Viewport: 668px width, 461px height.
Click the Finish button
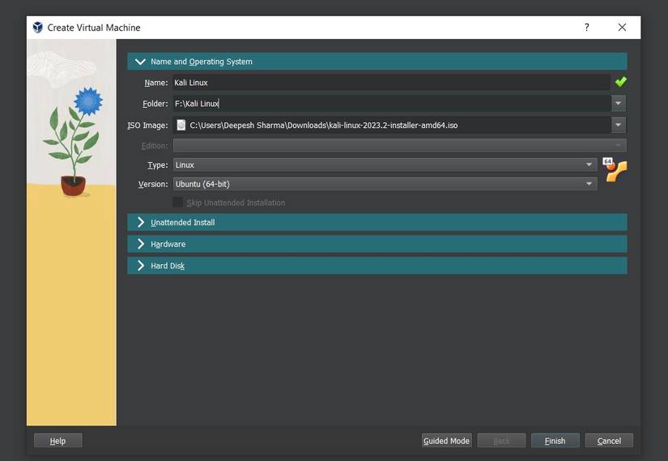coord(555,441)
